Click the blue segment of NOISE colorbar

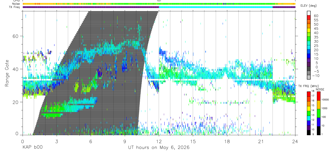click(319, 122)
